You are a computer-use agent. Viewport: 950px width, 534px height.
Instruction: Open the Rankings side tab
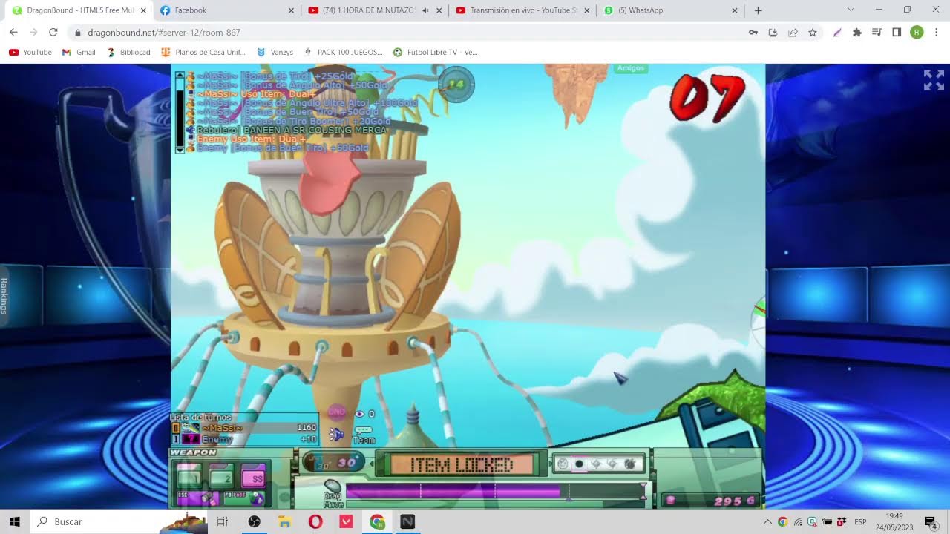click(4, 296)
